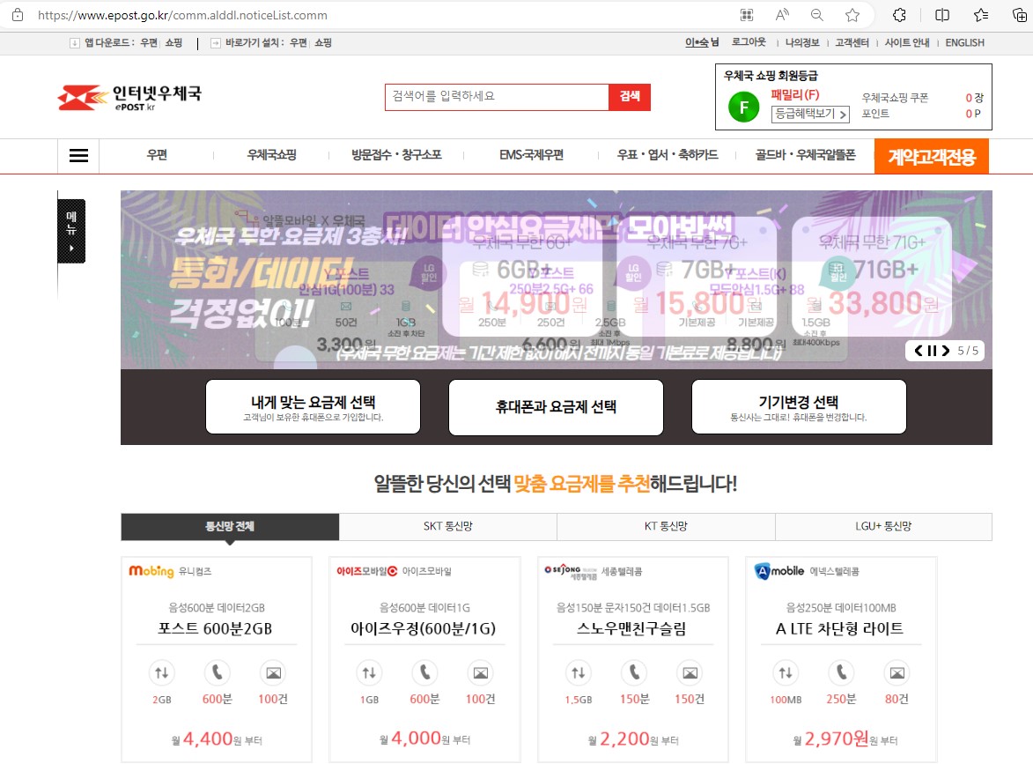Open 우편 main menu
This screenshot has height=764, width=1033.
click(x=157, y=155)
